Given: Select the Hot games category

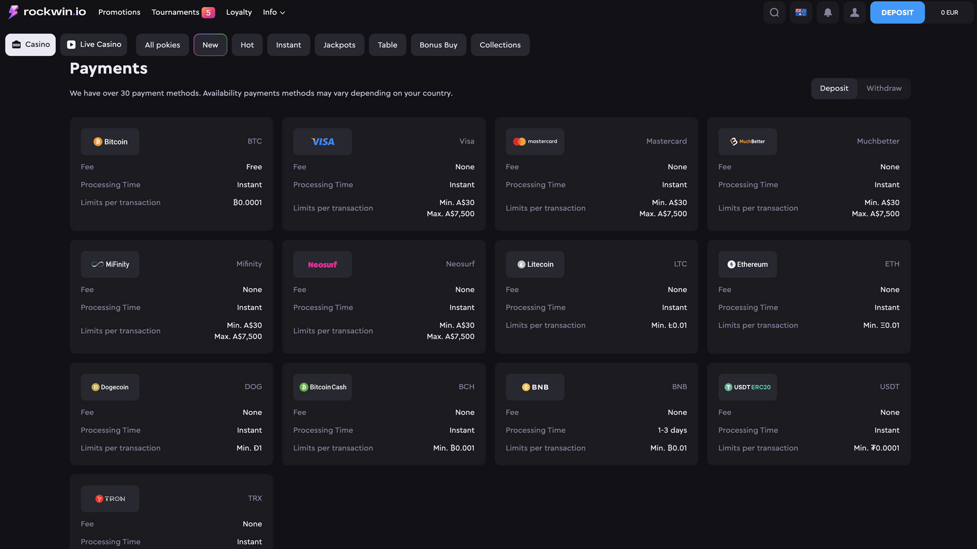Looking at the screenshot, I should point(247,45).
